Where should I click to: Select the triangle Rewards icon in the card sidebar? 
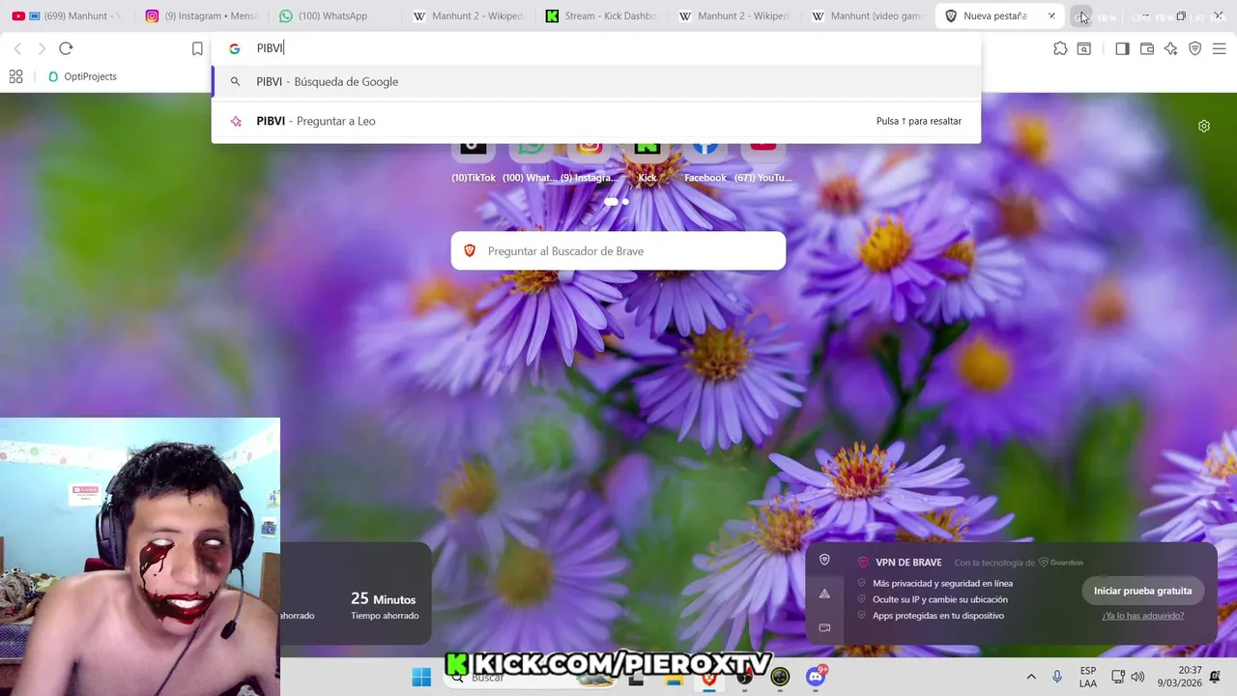824,594
